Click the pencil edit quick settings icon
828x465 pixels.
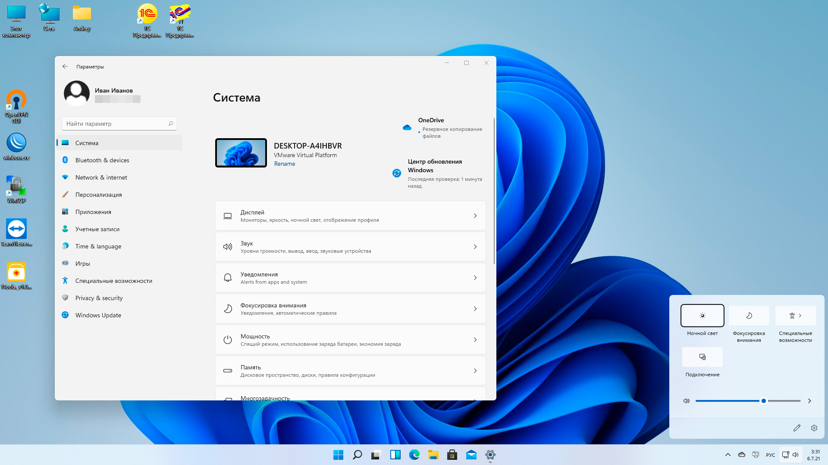(797, 428)
